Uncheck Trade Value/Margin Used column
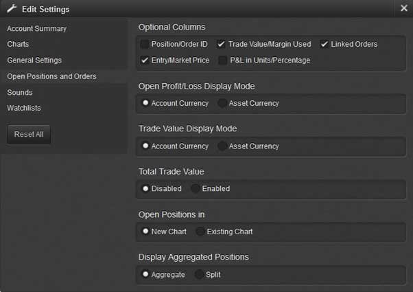This screenshot has height=292, width=413. pyautogui.click(x=221, y=44)
